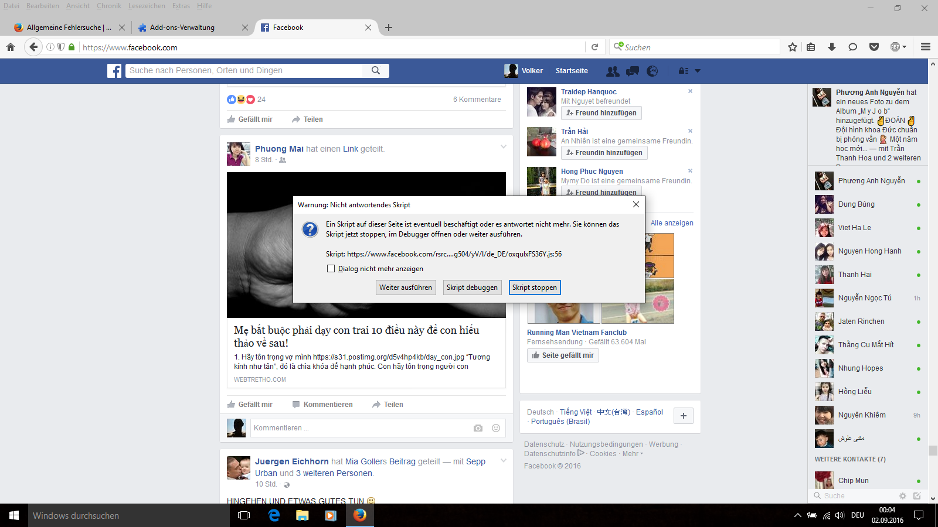This screenshot has height=527, width=938.
Task: Expand the 'Mehr' footer dropdown
Action: click(633, 454)
